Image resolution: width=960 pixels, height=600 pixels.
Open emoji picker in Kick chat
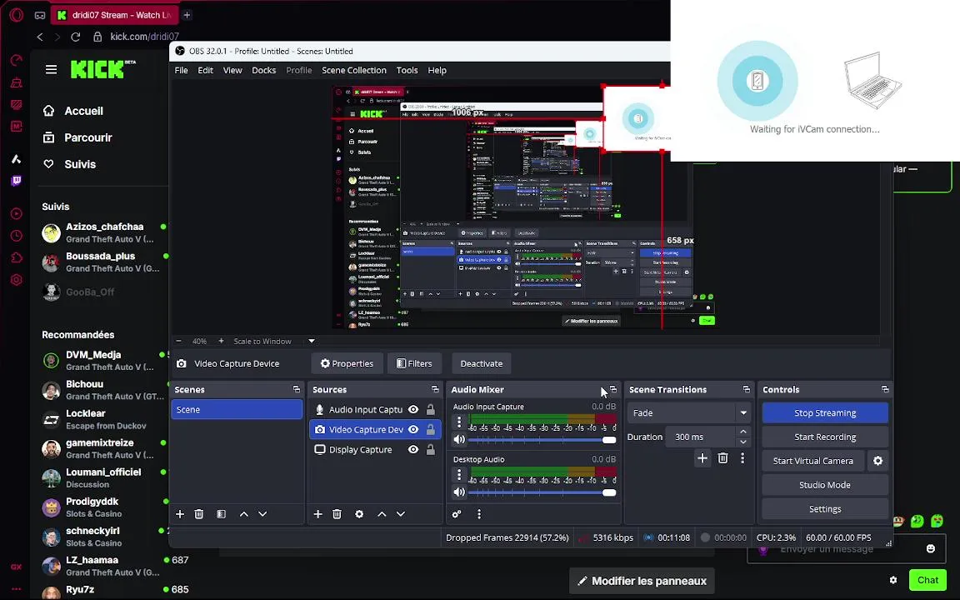click(931, 548)
